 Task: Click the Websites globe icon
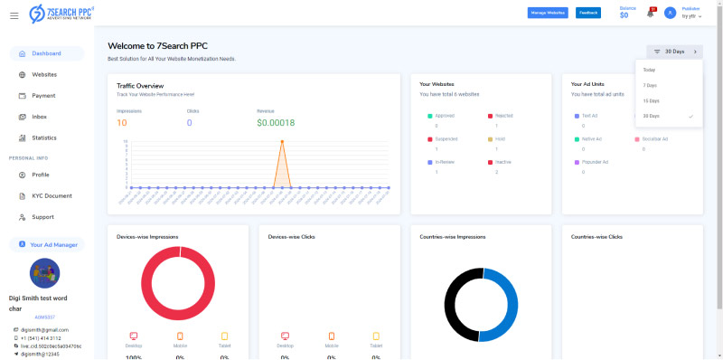coord(22,75)
